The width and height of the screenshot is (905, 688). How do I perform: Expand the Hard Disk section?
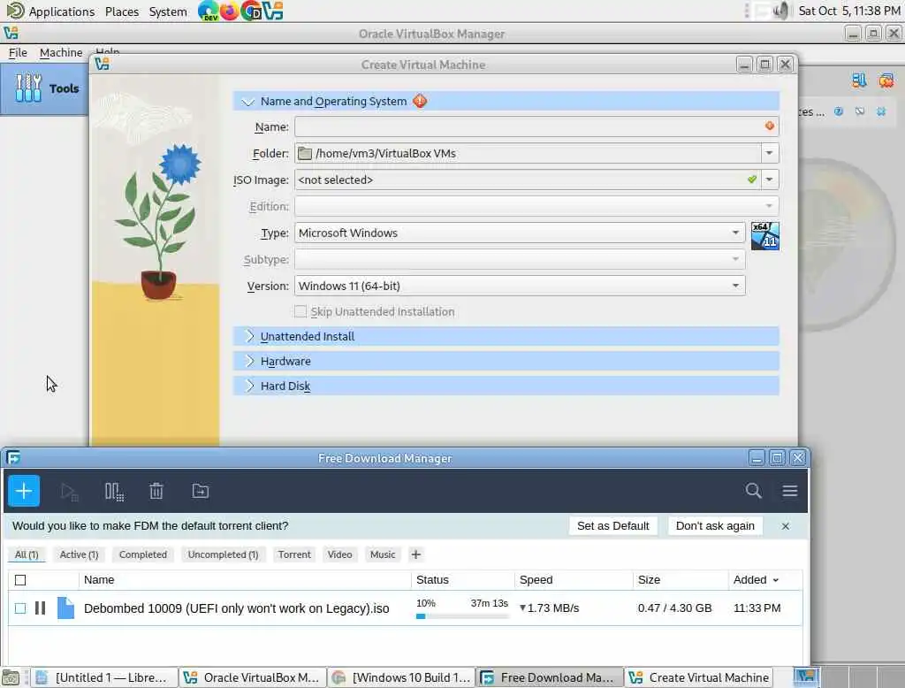[249, 386]
